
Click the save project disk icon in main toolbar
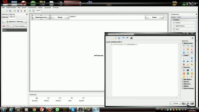pos(10,11)
